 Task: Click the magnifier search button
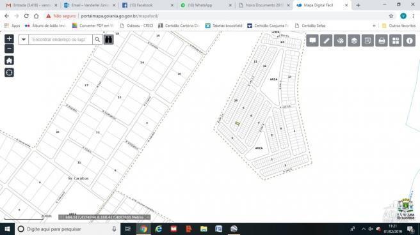tap(97, 40)
